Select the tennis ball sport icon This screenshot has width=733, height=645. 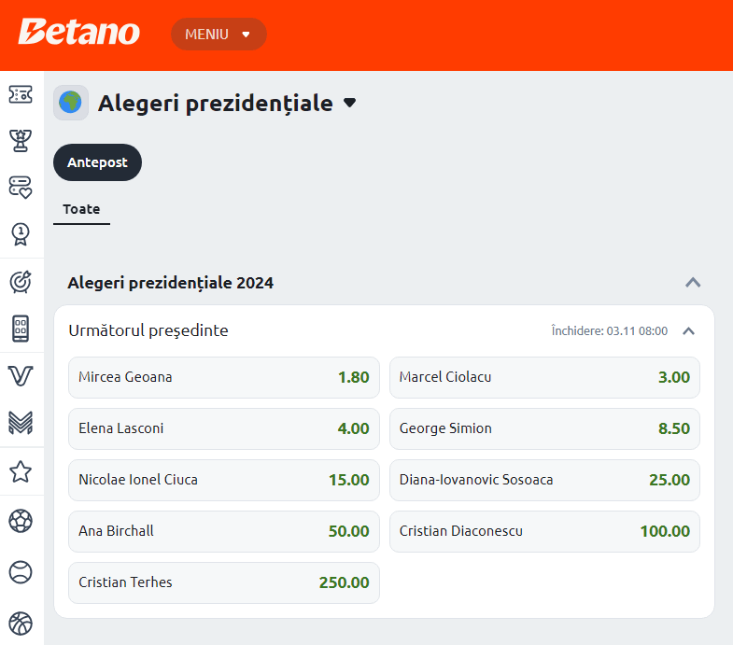coord(21,571)
